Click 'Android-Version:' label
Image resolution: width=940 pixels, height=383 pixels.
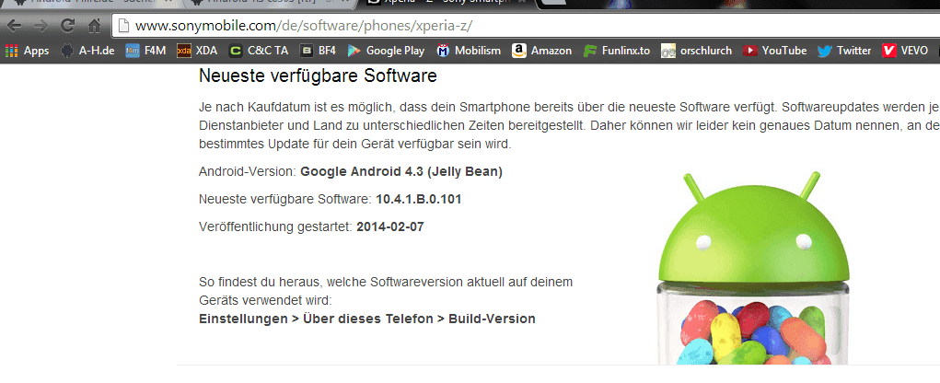[x=247, y=172]
